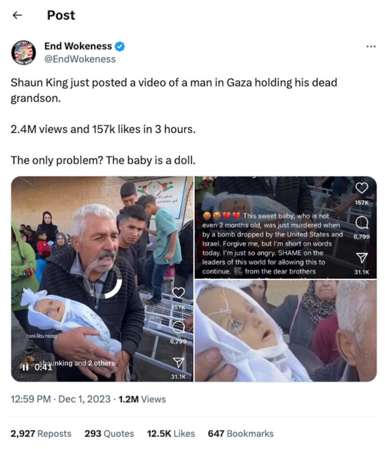Click the pause control at 0:41
This screenshot has height=449, width=385.
coord(26,367)
